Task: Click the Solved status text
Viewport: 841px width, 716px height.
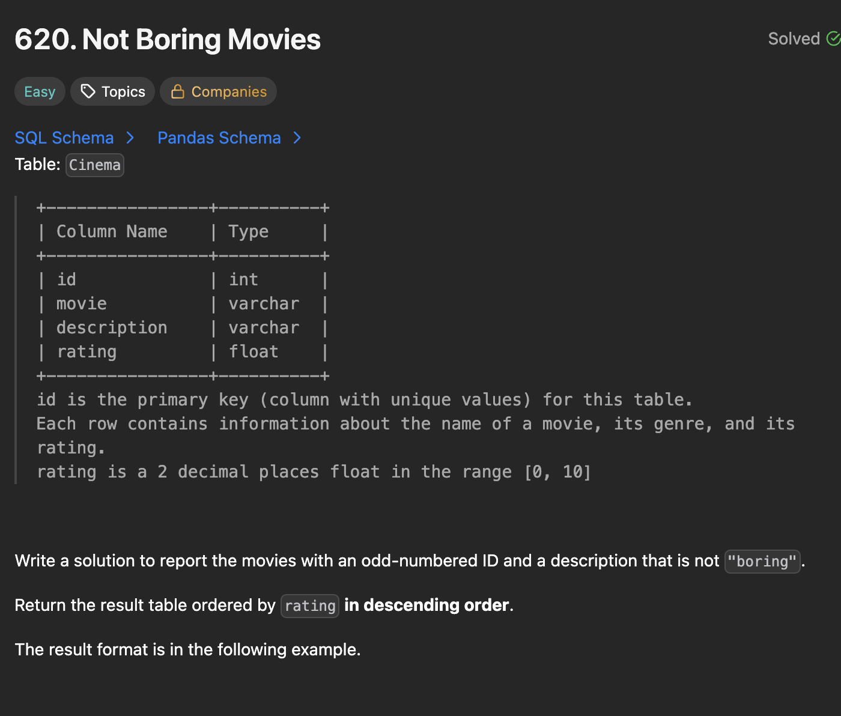Action: 794,38
